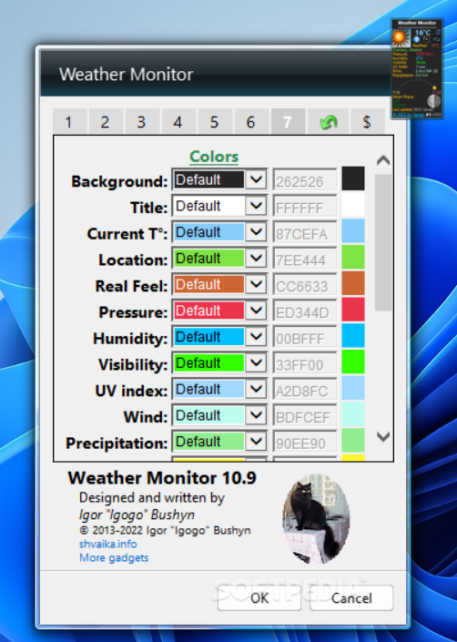The image size is (457, 642).
Task: Click the Weather Monitor desktop gadget
Action: [x=417, y=69]
